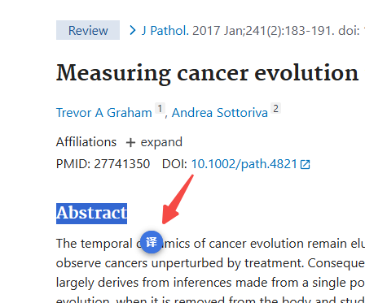Open affiliation superscript 2 after Sottoriva
The image size is (365, 303).
coord(275,108)
